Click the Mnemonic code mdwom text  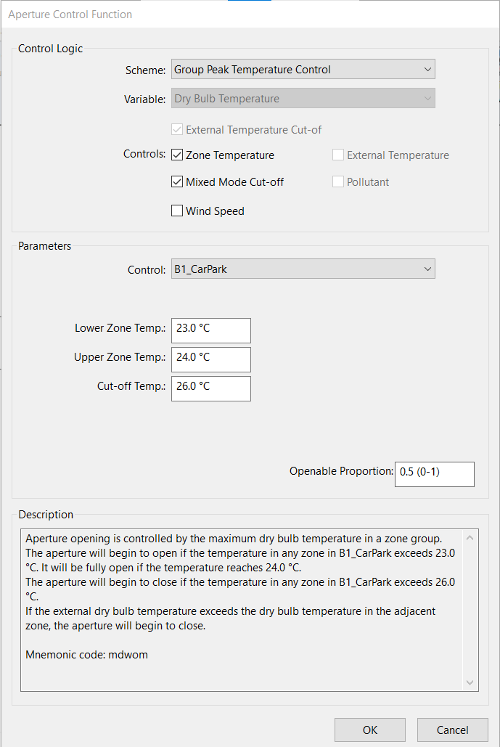click(x=86, y=655)
